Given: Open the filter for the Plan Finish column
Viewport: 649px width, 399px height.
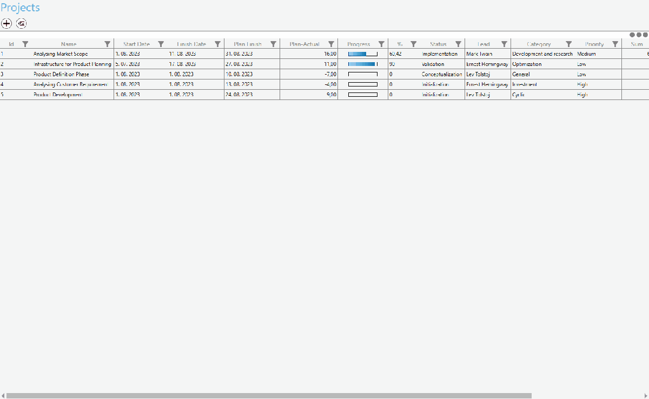Looking at the screenshot, I should [273, 44].
